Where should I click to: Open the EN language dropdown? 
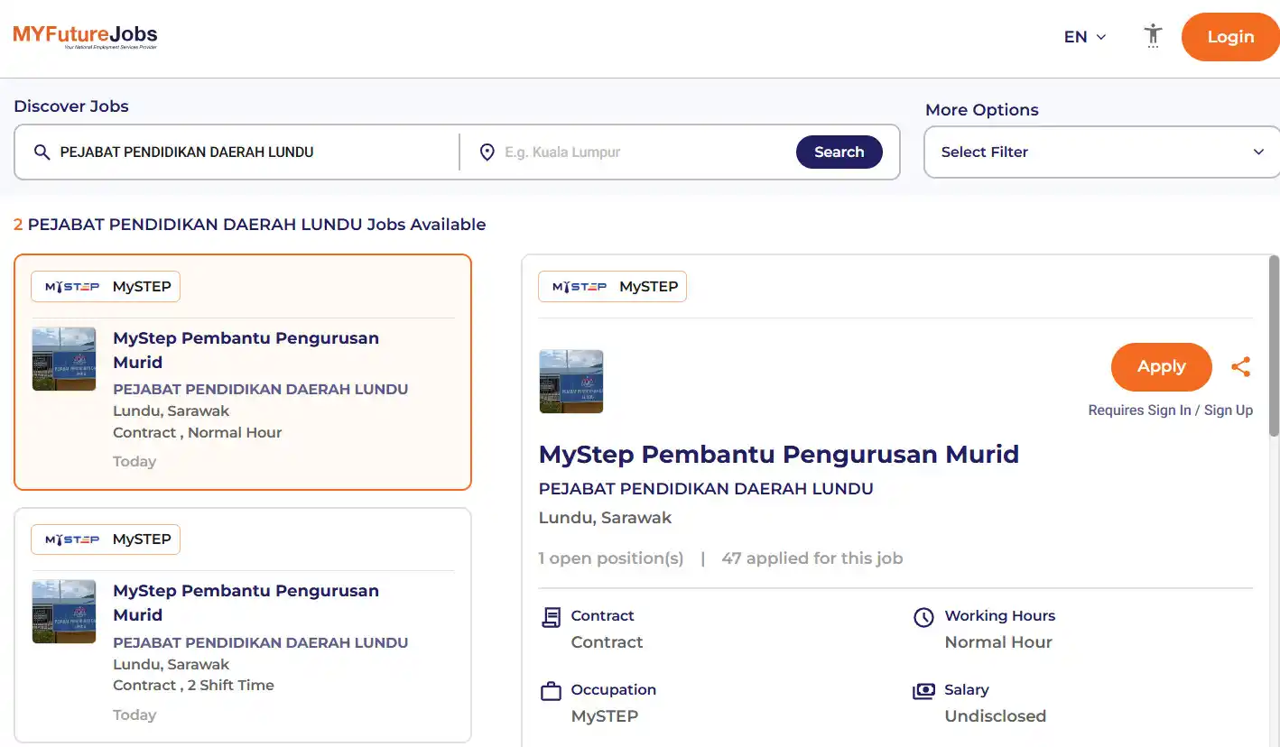(1085, 37)
